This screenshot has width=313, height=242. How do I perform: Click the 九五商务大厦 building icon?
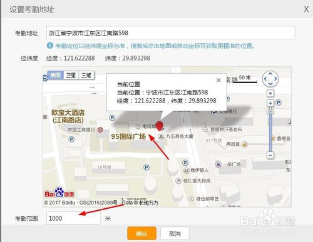(x=161, y=136)
